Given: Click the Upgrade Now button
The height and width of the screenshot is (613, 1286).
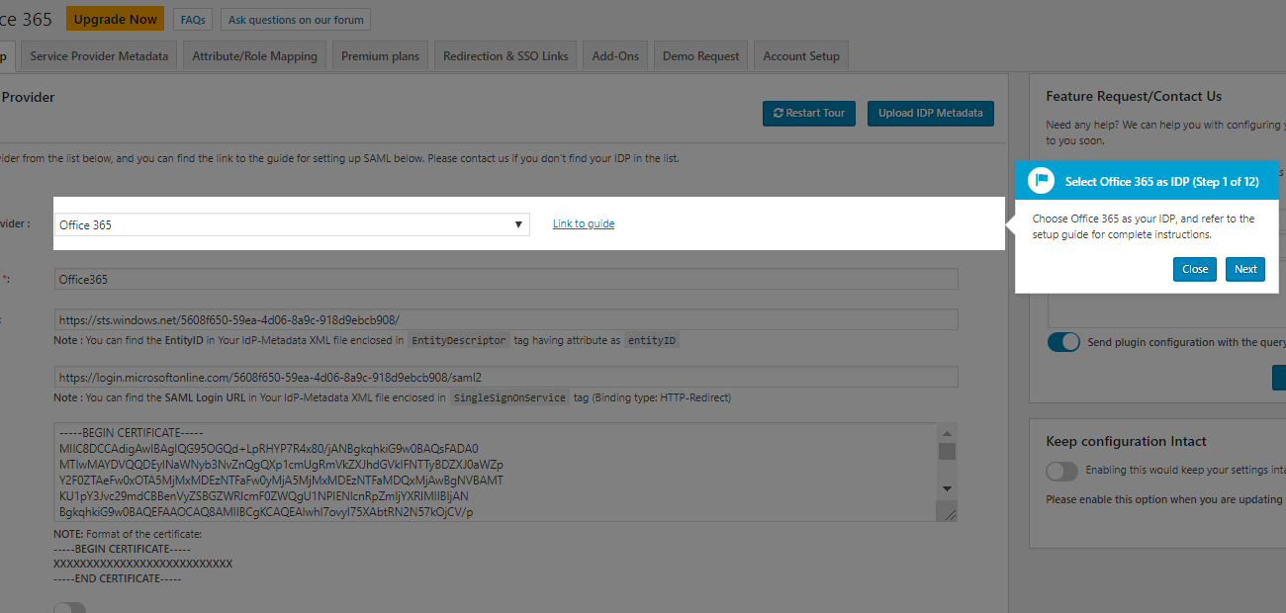Looking at the screenshot, I should click(x=114, y=18).
